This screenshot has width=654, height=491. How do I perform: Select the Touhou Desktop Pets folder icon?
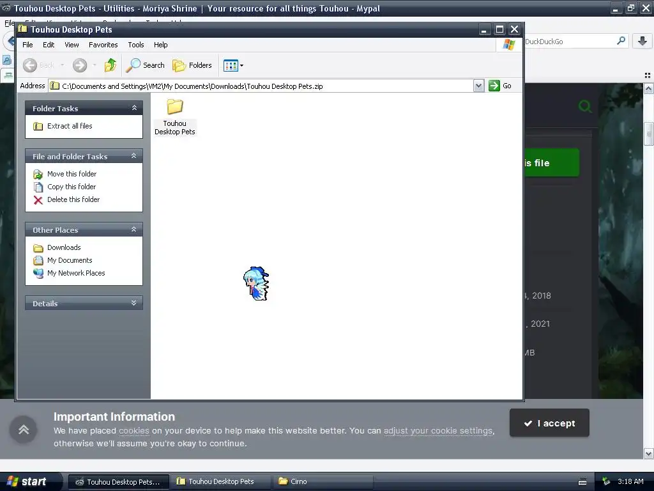click(175, 107)
